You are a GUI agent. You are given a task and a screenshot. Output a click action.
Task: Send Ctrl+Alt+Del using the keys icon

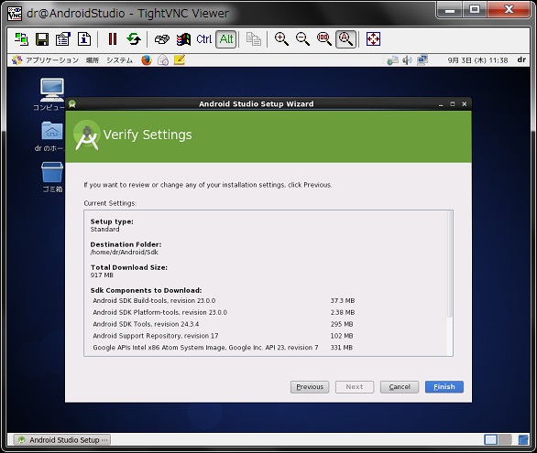point(162,39)
